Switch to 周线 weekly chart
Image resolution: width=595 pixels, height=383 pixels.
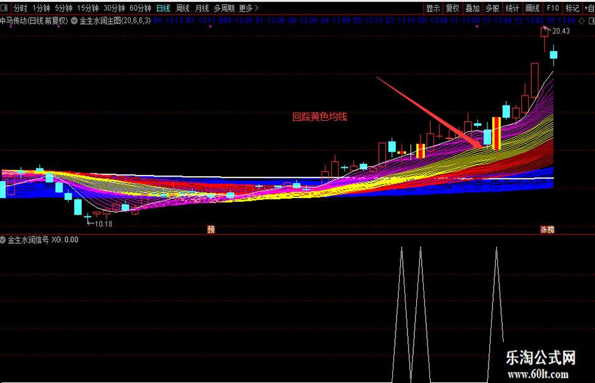point(183,8)
